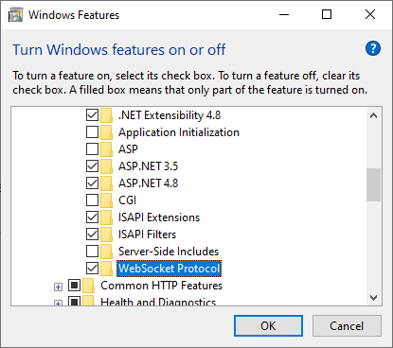This screenshot has height=348, width=393.
Task: Uncheck the WebSocket Protocol checkbox
Action: (x=92, y=269)
